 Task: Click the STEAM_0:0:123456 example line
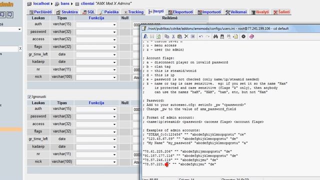(194, 134)
